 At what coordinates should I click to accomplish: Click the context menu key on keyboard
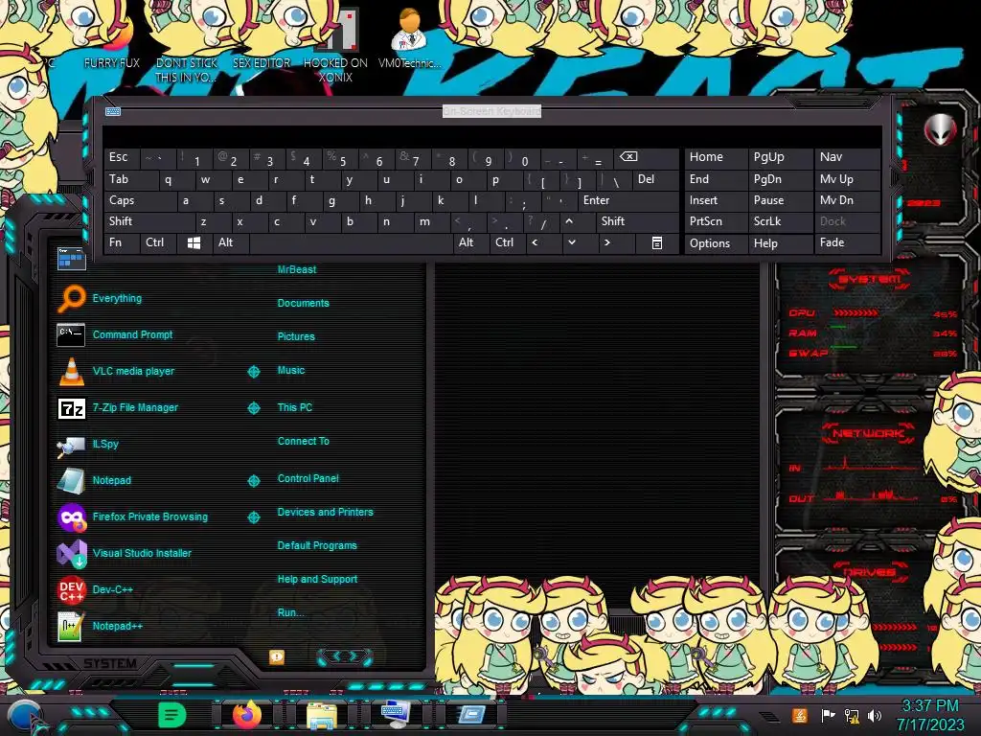point(657,242)
